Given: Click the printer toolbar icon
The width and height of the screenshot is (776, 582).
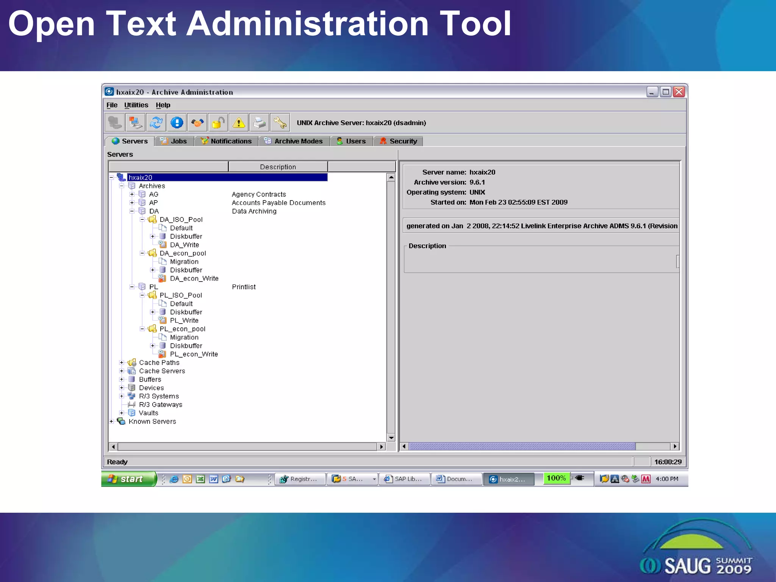Looking at the screenshot, I should click(260, 123).
